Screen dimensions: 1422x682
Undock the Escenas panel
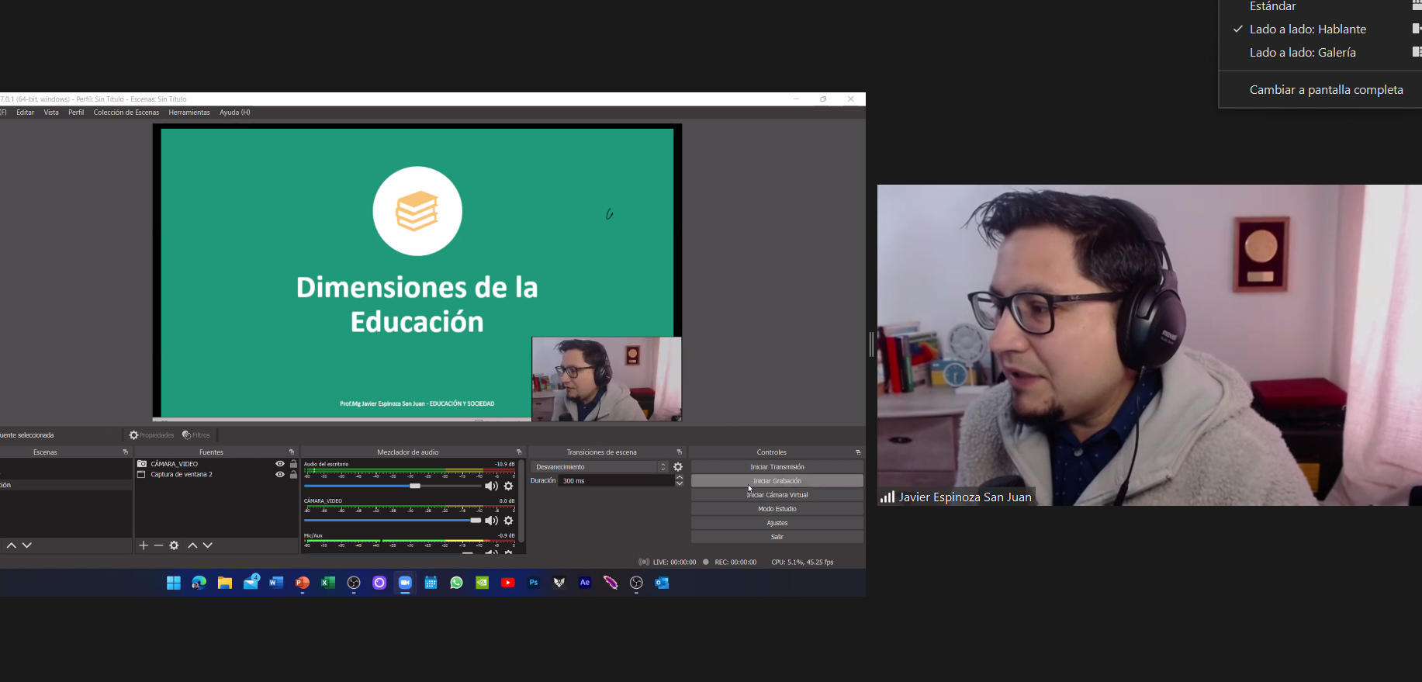coord(126,452)
